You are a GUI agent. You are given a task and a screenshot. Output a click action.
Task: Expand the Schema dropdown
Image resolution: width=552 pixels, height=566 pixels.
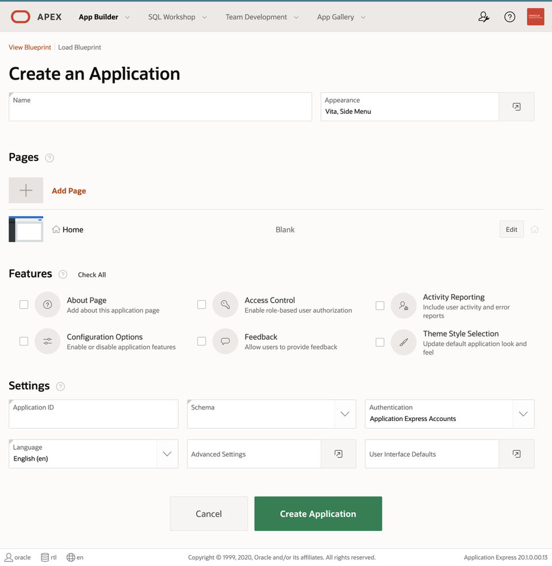point(344,414)
